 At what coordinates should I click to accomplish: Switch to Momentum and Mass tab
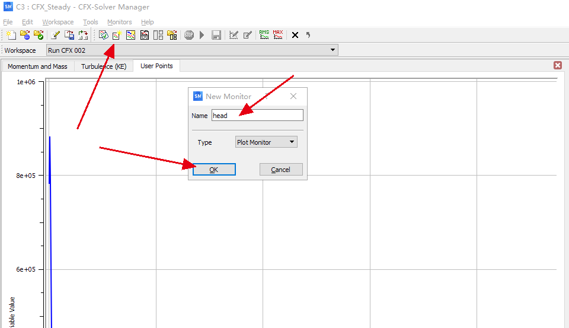tap(37, 66)
